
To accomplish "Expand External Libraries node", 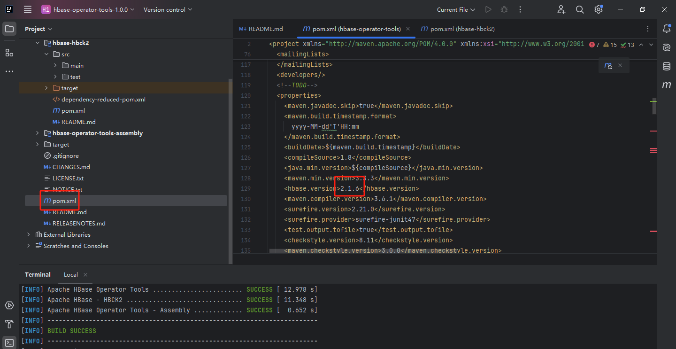I will point(29,234).
